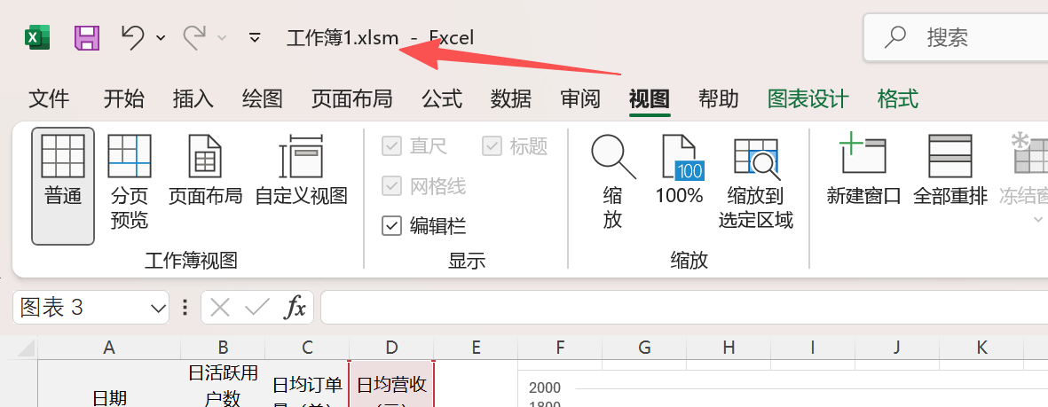Select column C header

pyautogui.click(x=307, y=347)
